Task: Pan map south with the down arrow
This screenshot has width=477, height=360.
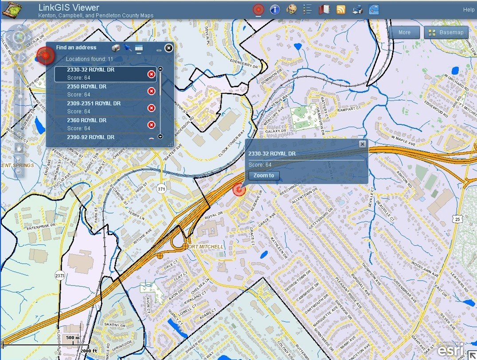Action: tap(19, 47)
